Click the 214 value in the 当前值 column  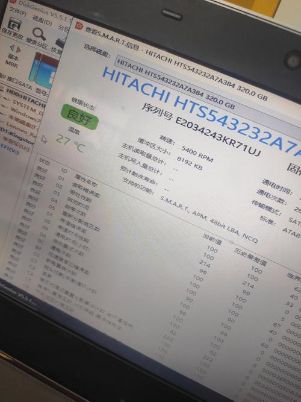[x=205, y=264]
